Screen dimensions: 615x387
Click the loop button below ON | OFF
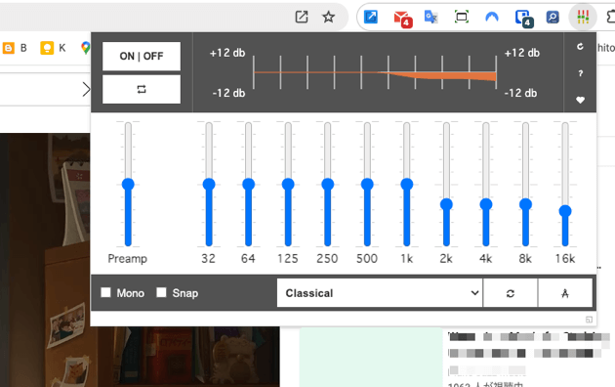point(142,90)
